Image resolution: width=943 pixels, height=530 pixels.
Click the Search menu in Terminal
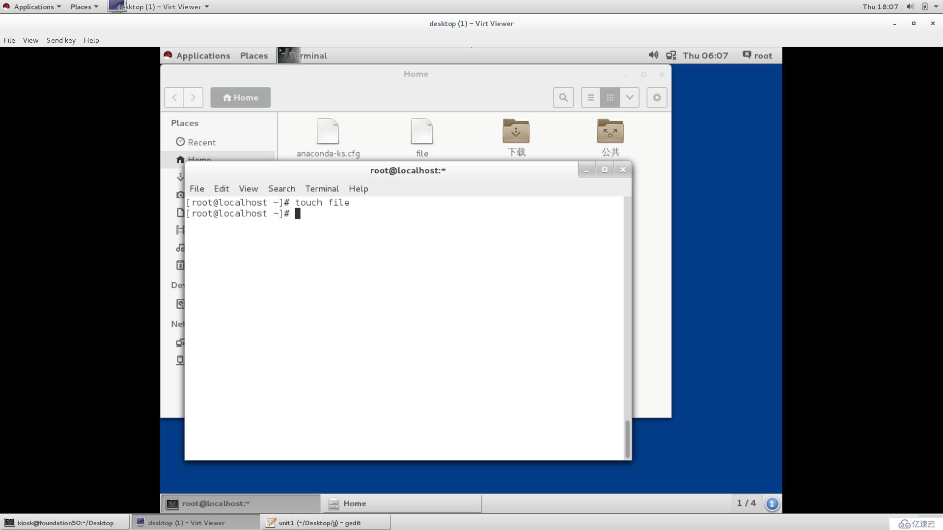[x=281, y=188]
